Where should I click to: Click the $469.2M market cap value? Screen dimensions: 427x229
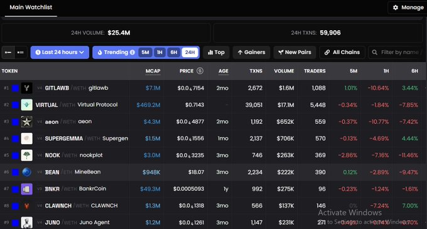click(148, 105)
